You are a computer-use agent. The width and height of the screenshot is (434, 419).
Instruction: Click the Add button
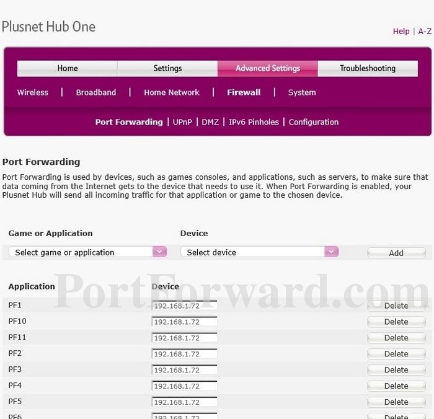tap(396, 253)
